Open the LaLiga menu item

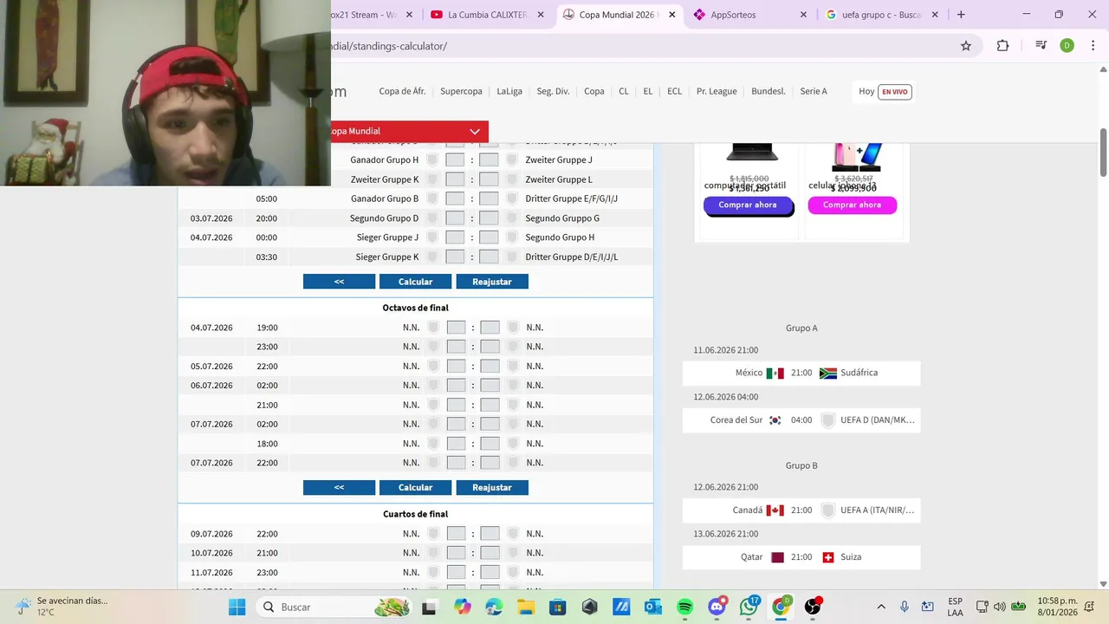pos(509,91)
